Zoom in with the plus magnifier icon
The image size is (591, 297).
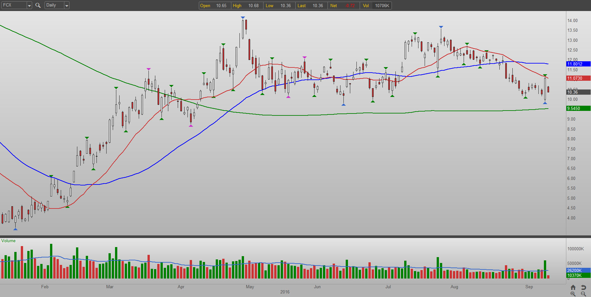[x=573, y=294]
